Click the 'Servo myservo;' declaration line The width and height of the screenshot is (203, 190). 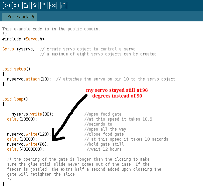click(x=18, y=49)
